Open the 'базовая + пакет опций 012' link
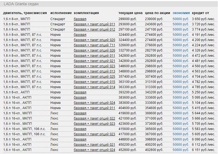The width and height of the screenshot is (218, 154). pyautogui.click(x=94, y=29)
